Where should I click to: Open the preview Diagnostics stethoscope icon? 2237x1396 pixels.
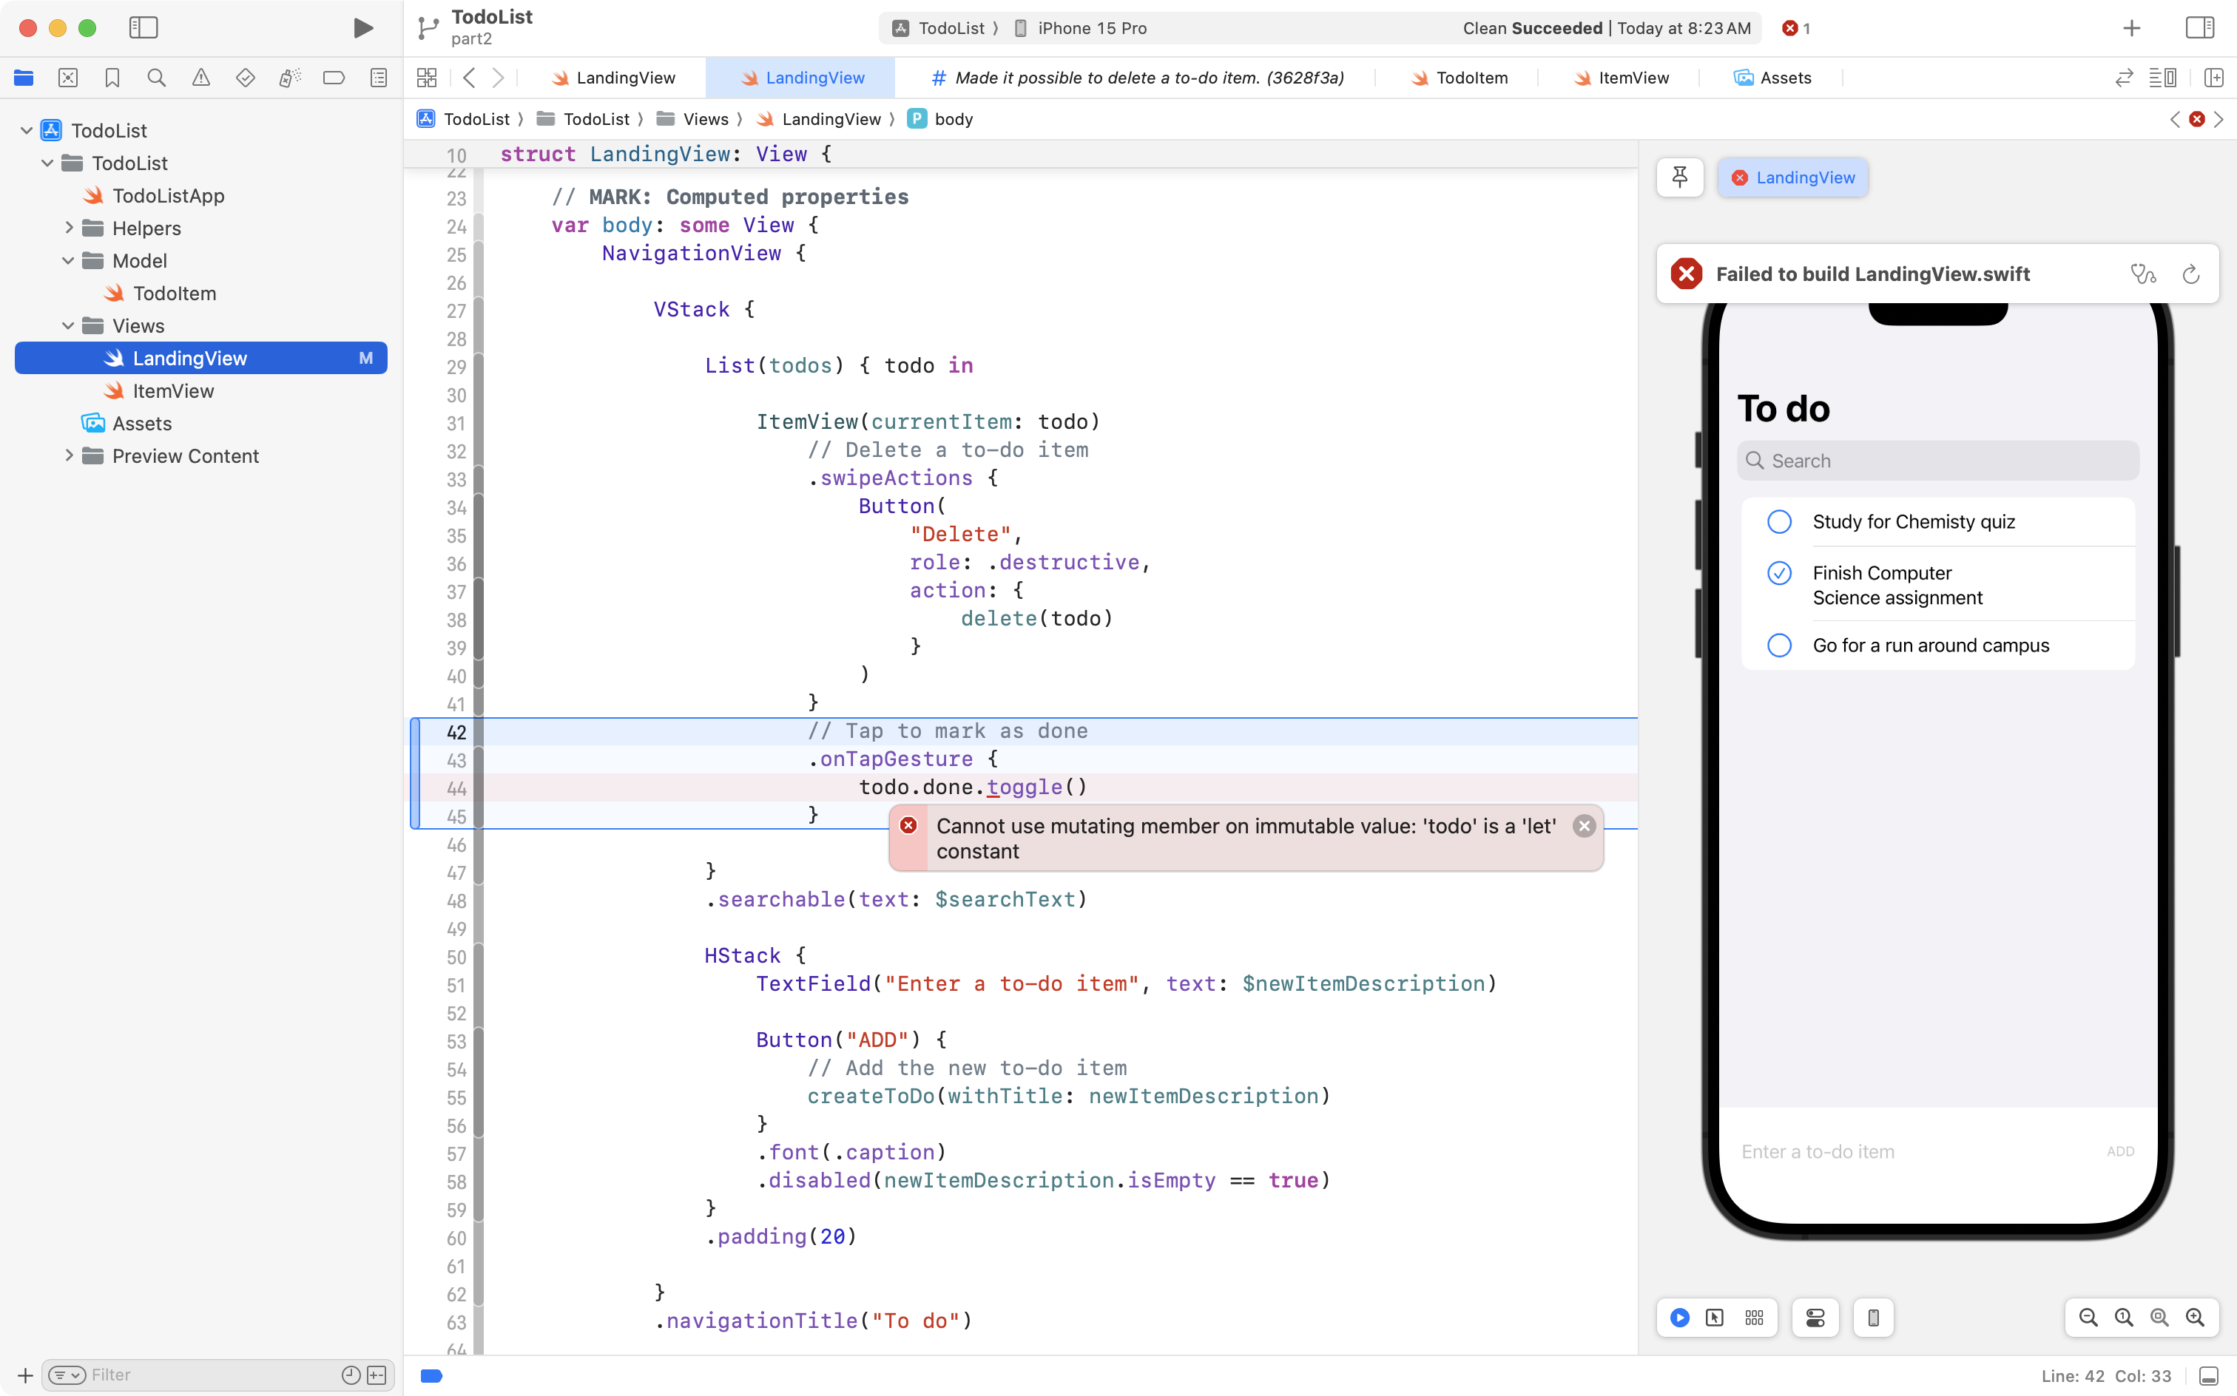click(x=2143, y=274)
